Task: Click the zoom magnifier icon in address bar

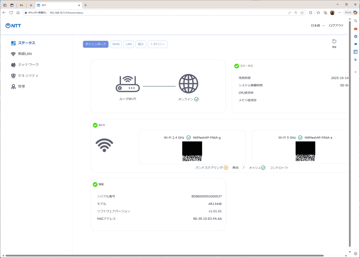Action: click(x=296, y=13)
